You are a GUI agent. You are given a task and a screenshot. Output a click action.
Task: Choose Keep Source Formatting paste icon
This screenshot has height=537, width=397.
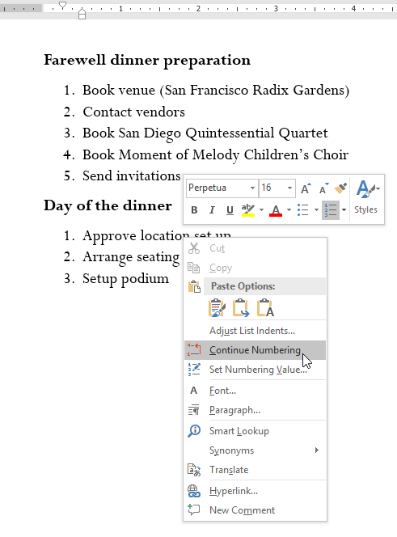217,307
